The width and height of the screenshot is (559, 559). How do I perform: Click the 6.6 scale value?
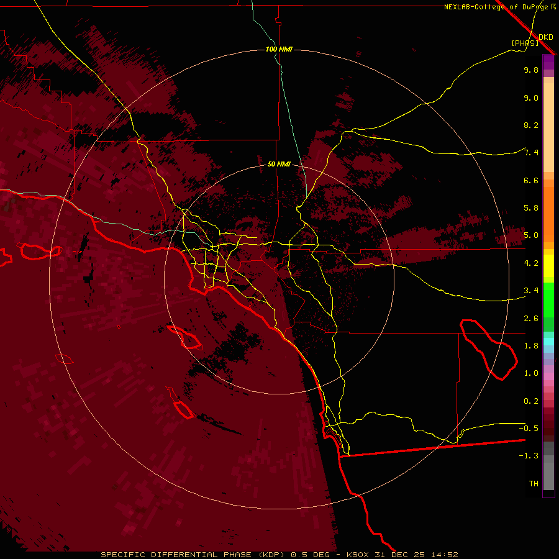click(x=531, y=180)
